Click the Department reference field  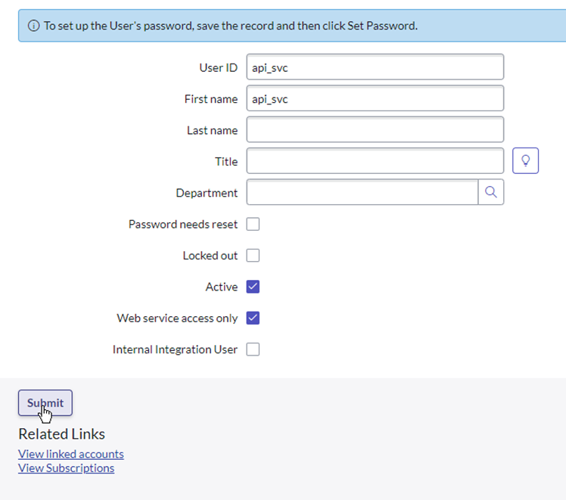click(x=362, y=192)
